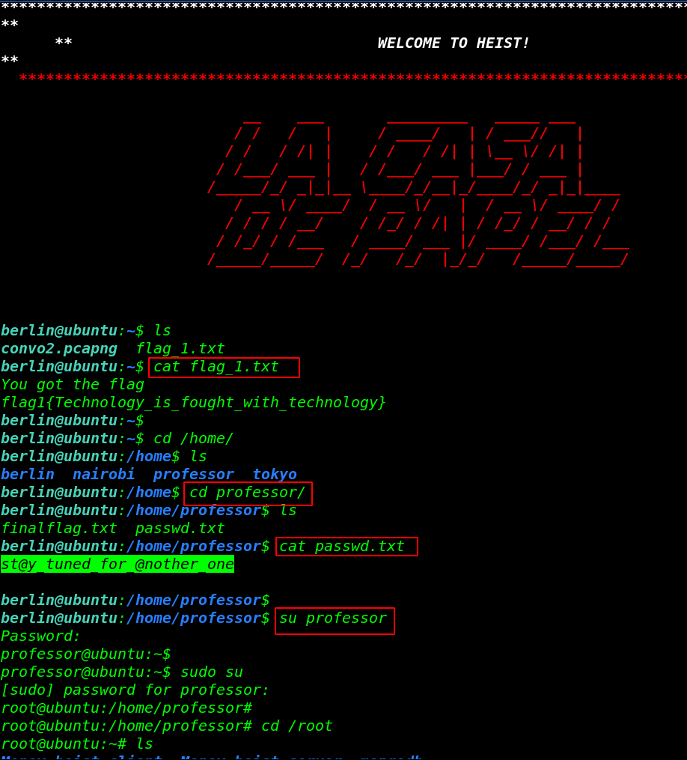Click the flag1{Technology_is_fought_with_technology} string
The width and height of the screenshot is (687, 760).
tap(193, 403)
